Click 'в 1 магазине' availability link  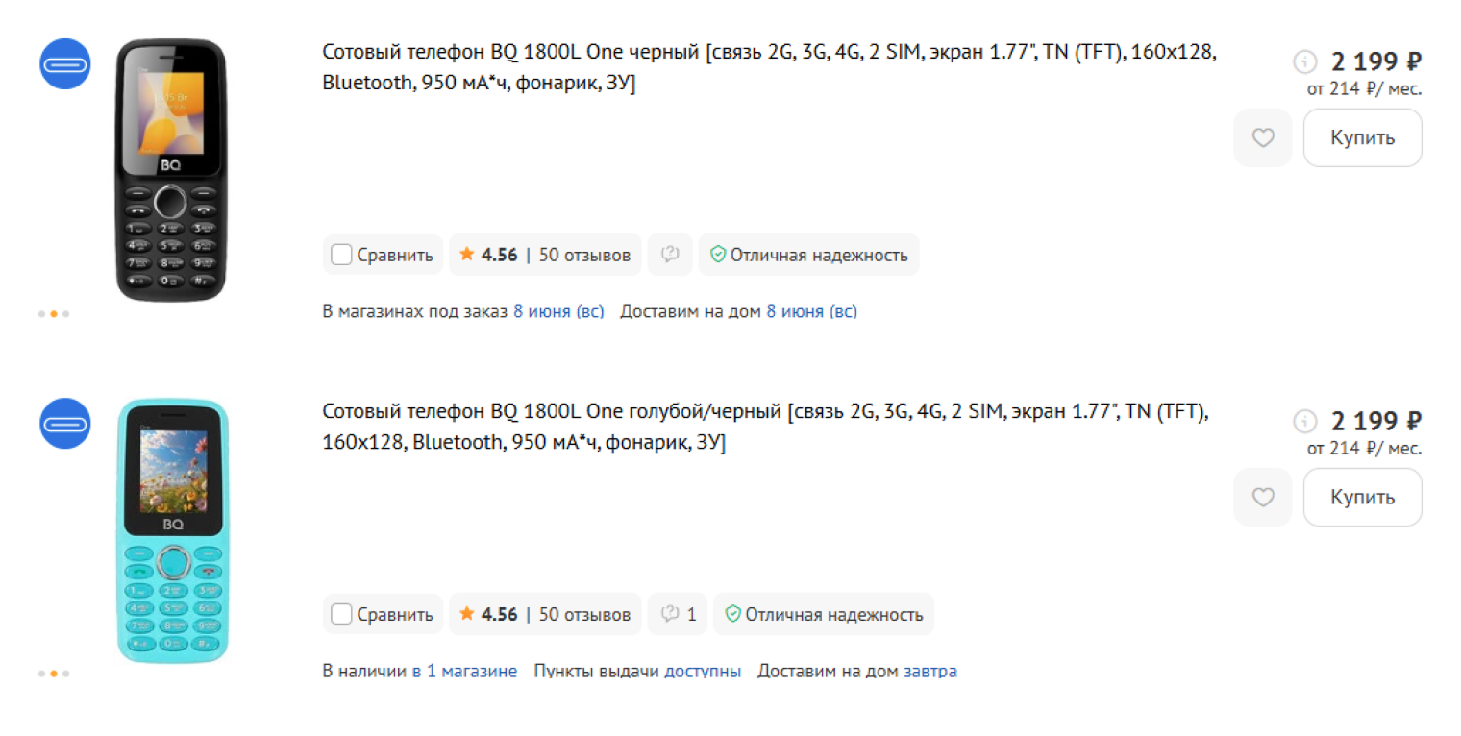(464, 671)
